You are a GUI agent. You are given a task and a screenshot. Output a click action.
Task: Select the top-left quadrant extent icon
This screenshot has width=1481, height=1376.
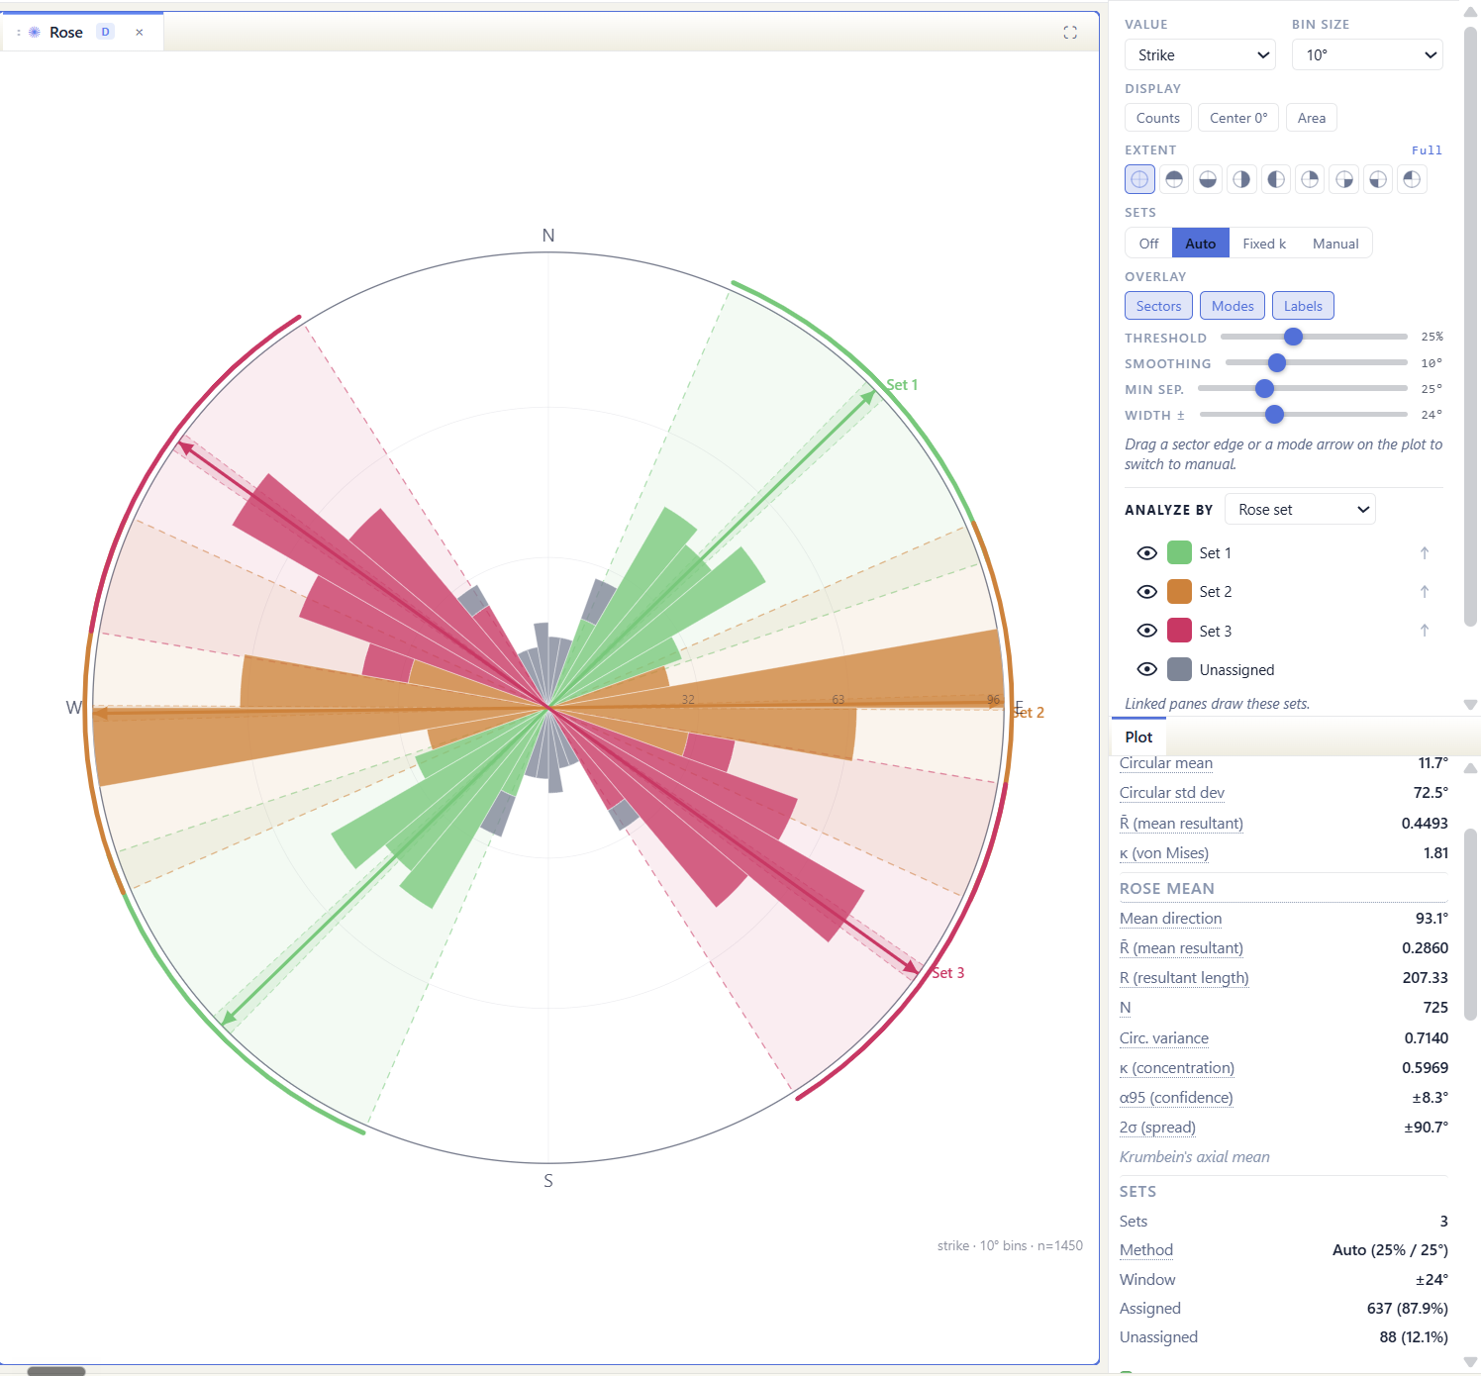[x=1412, y=179]
